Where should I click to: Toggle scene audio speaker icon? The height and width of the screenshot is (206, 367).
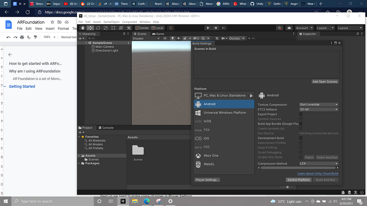pos(178,38)
